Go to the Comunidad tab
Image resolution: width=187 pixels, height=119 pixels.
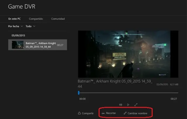point(58,19)
